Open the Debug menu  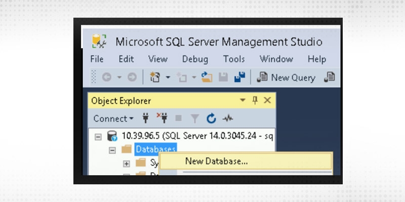(x=195, y=59)
